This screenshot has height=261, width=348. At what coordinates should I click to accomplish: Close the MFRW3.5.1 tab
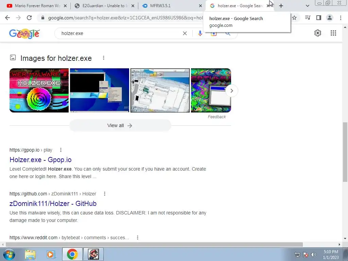201,6
